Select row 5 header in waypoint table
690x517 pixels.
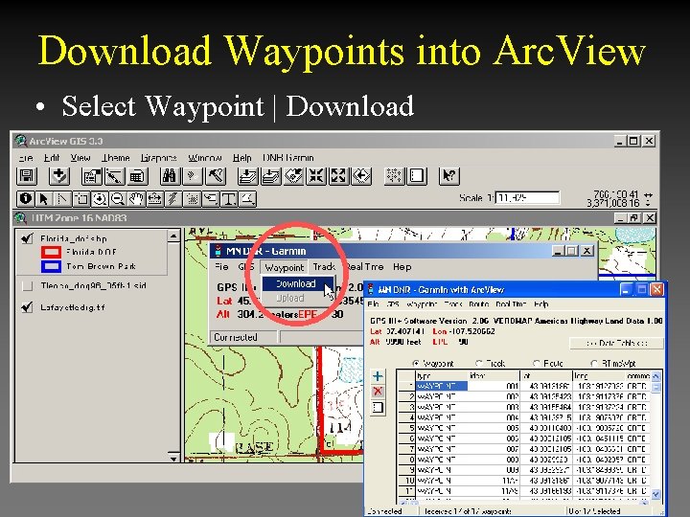[x=406, y=428]
